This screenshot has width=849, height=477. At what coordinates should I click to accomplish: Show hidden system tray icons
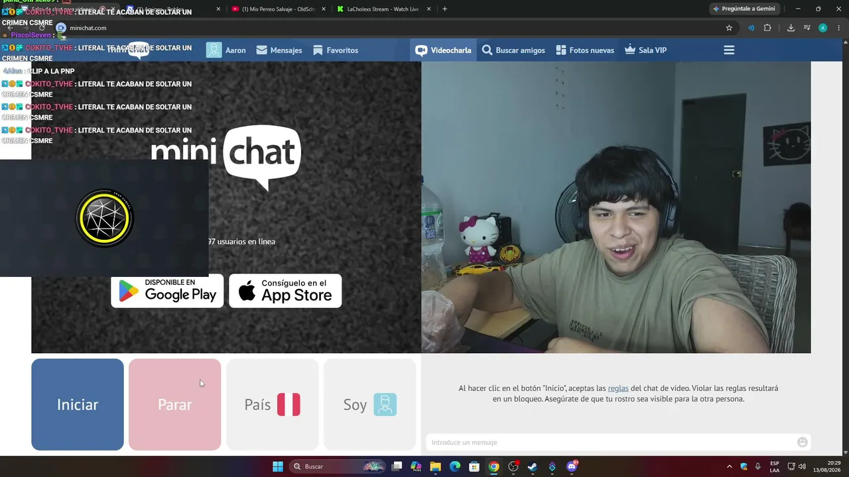(730, 466)
